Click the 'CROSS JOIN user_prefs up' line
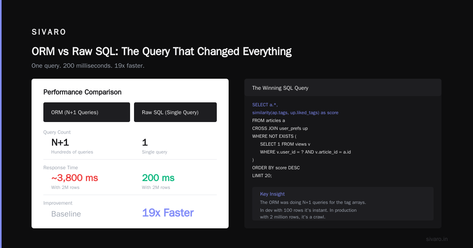Viewport: 473px width, 248px height. coord(280,128)
